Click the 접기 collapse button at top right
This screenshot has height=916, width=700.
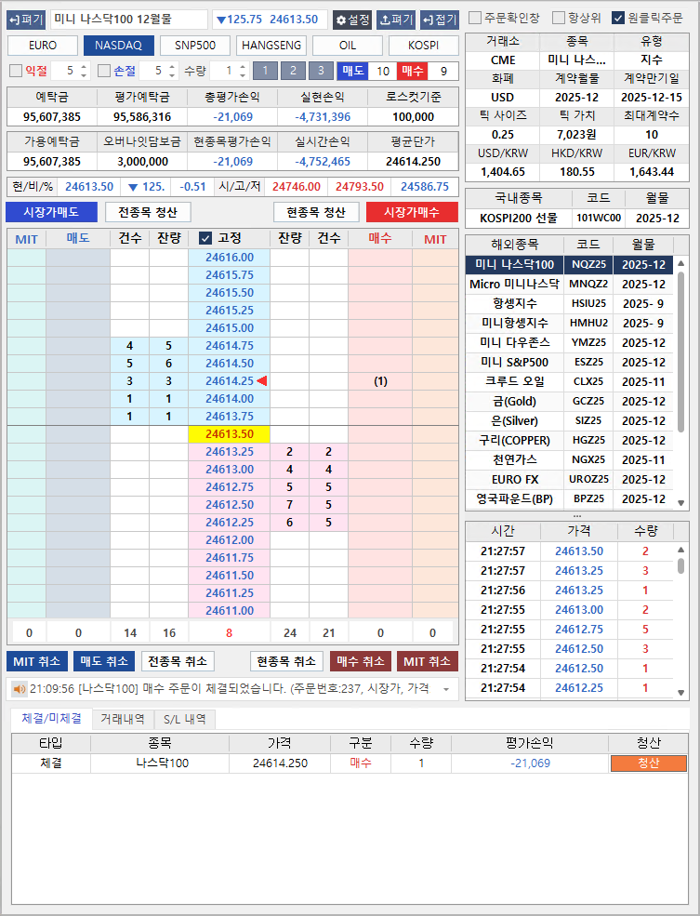[x=439, y=20]
